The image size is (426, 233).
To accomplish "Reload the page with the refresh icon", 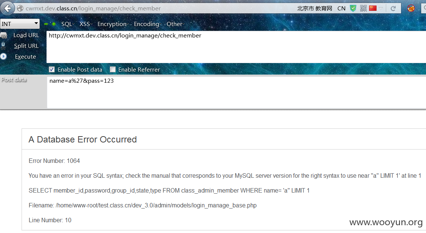I will coord(393,9).
